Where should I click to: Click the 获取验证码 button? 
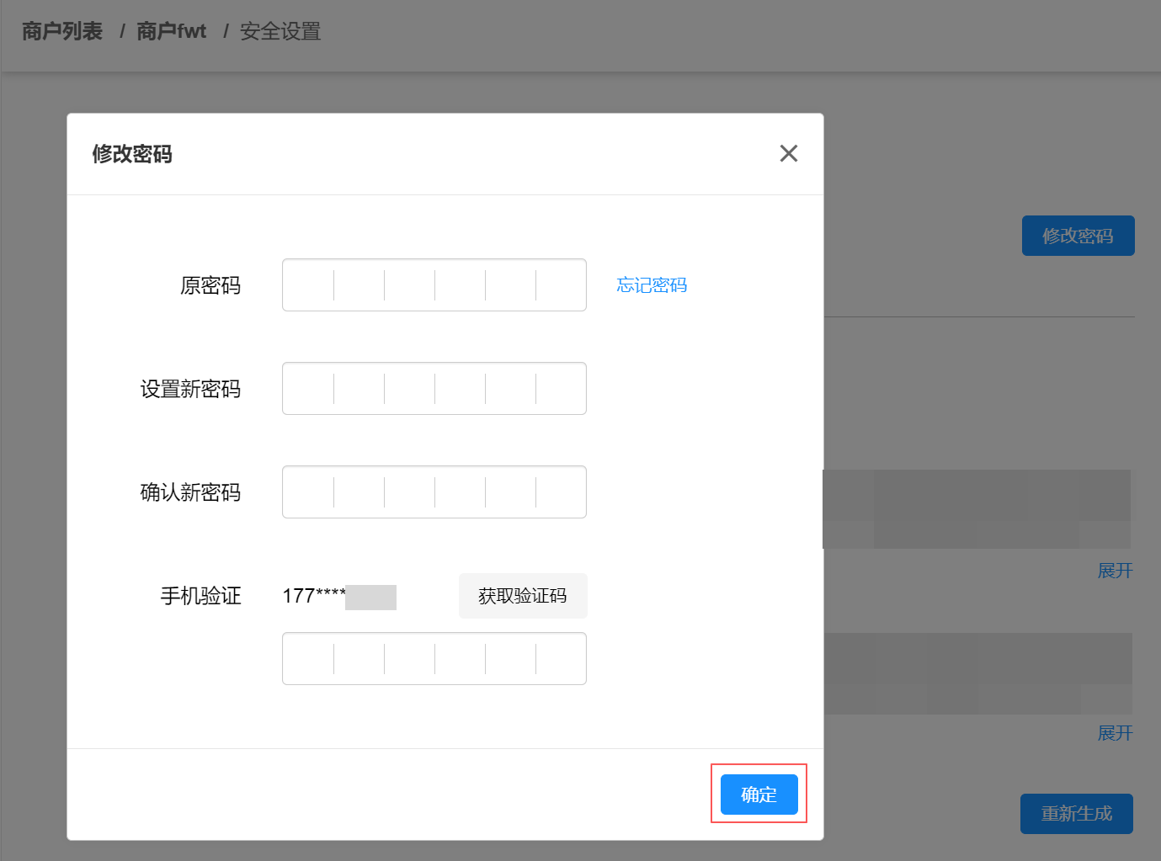point(522,596)
